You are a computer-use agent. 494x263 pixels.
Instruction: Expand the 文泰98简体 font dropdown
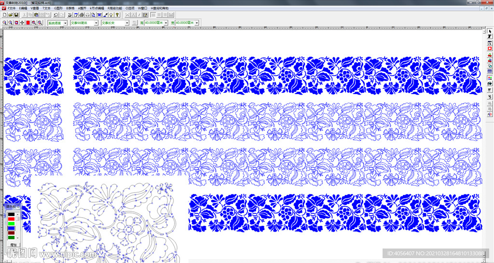coord(96,23)
